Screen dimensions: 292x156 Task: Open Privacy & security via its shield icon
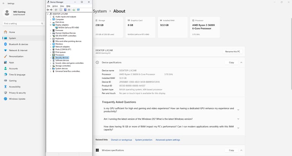click(6, 93)
